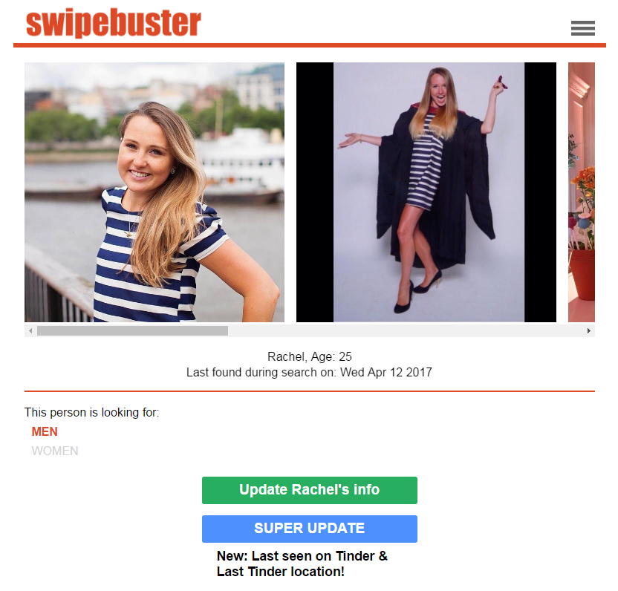Image resolution: width=618 pixels, height=591 pixels.
Task: Select the greyed-out WOMEN option
Action: 55,451
